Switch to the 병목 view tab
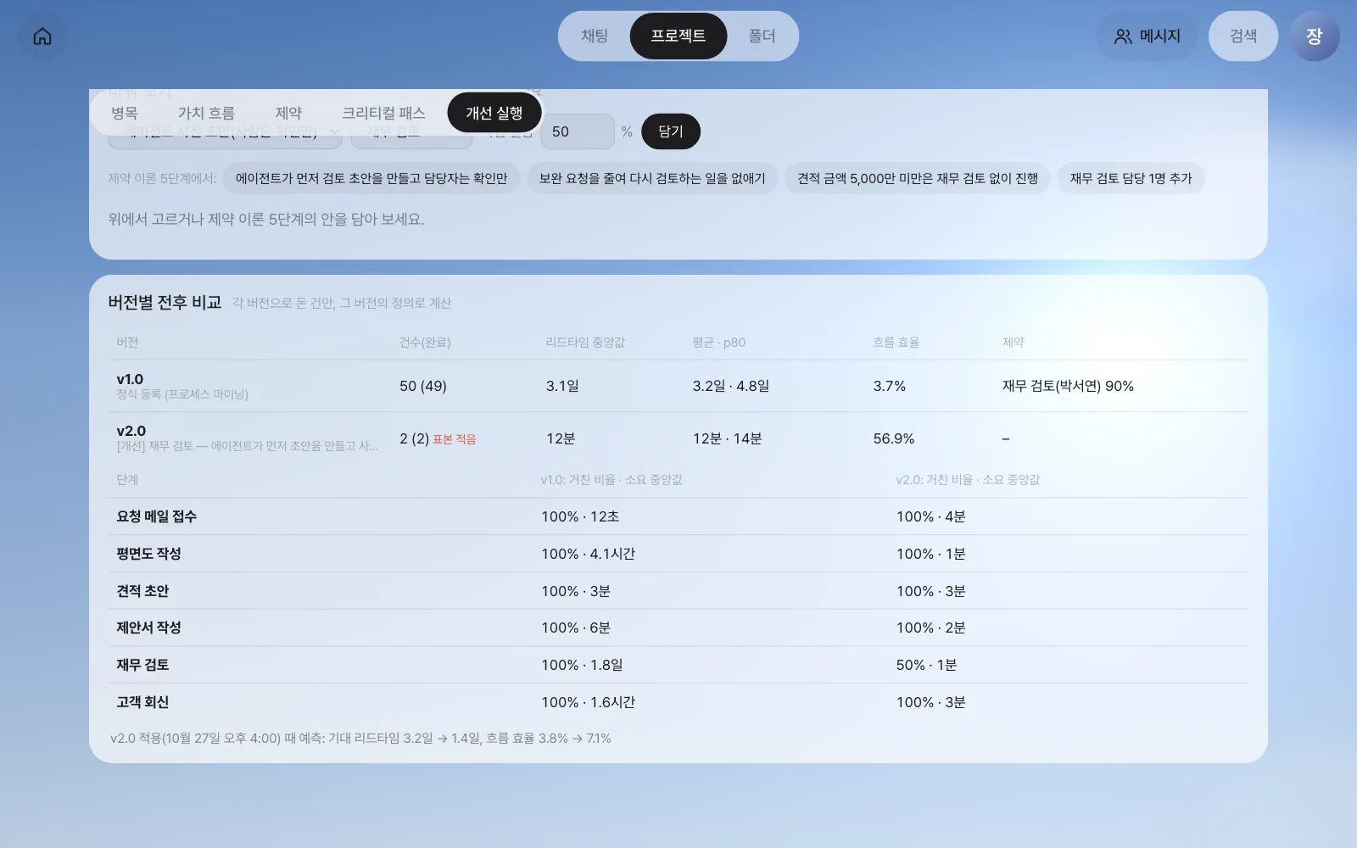The height and width of the screenshot is (848, 1357). coord(124,113)
